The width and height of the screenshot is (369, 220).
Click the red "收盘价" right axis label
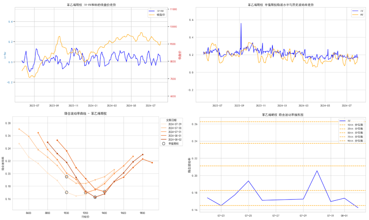point(180,55)
